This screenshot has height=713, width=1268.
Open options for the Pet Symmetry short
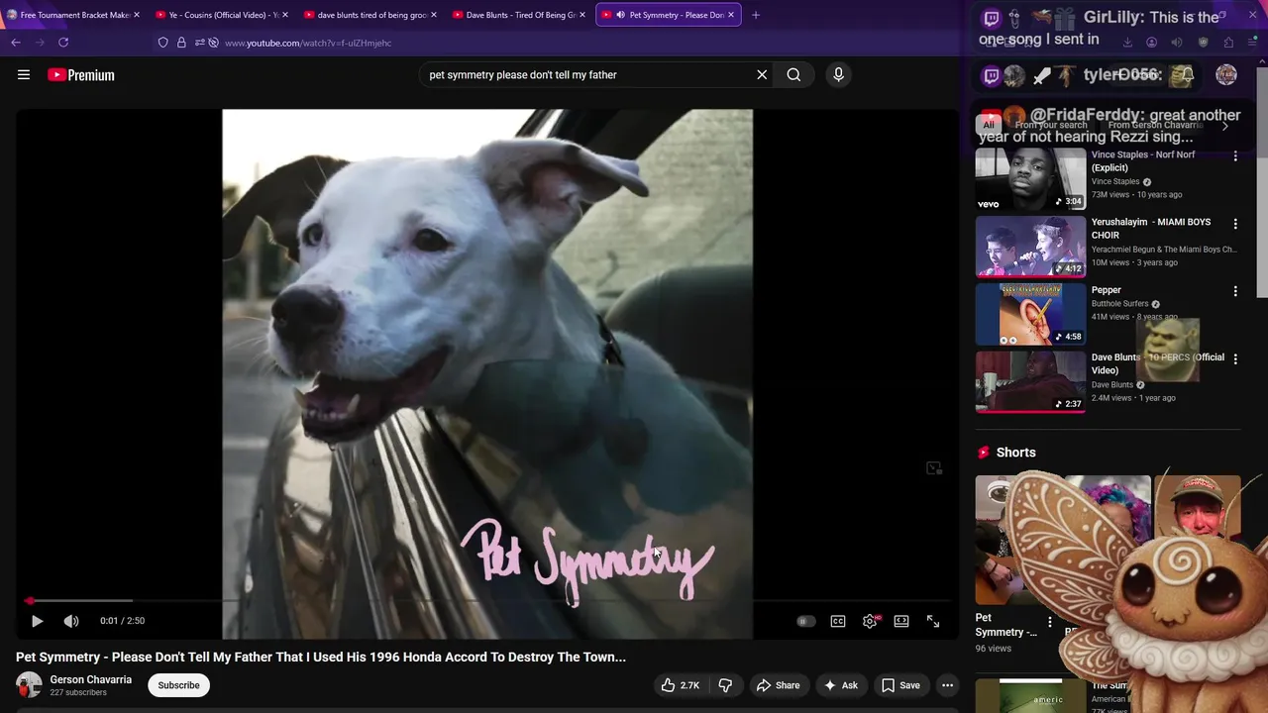point(1050,622)
